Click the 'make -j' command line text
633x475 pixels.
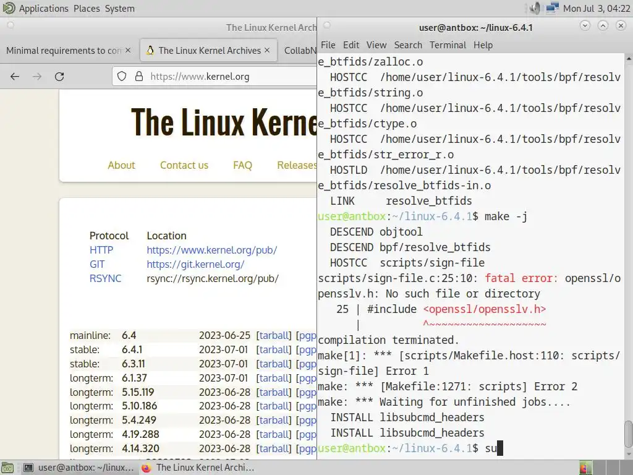pyautogui.click(x=506, y=216)
